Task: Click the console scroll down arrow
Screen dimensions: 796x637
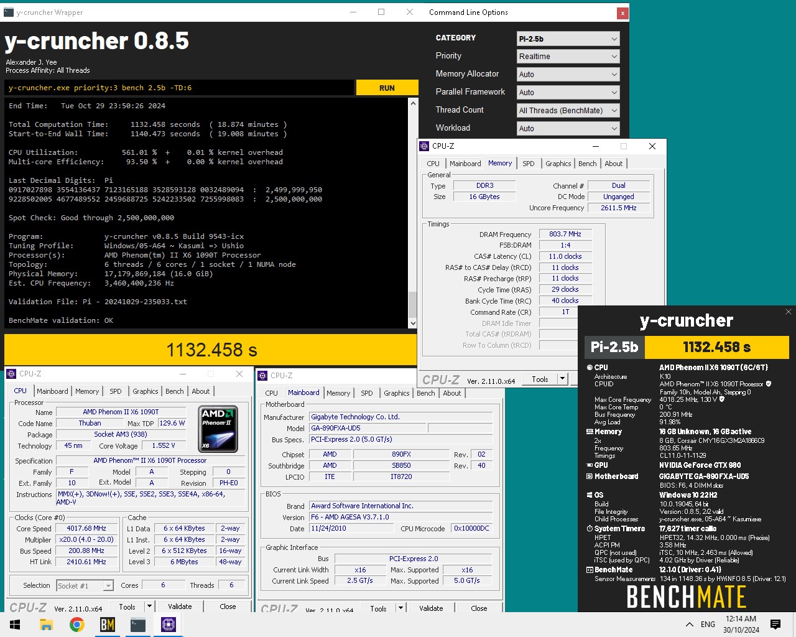Action: pos(412,323)
